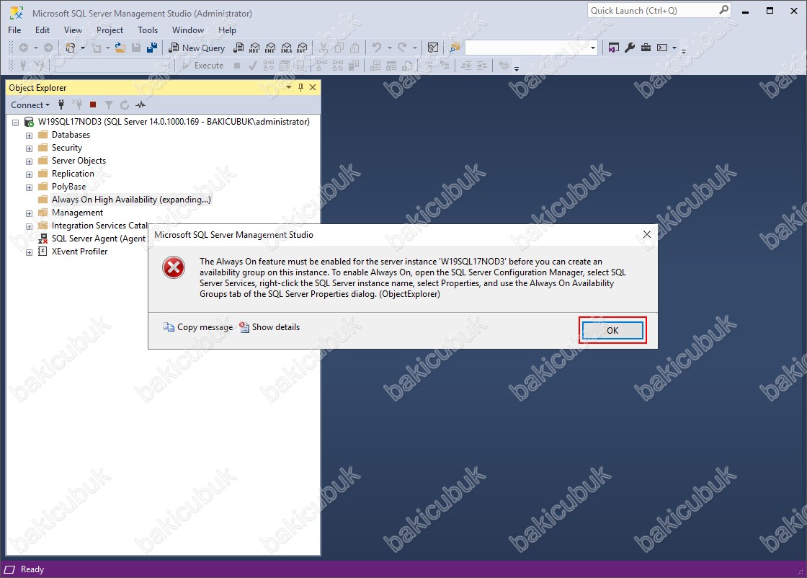Image resolution: width=807 pixels, height=578 pixels.
Task: Select the Databases tree item
Action: [71, 134]
